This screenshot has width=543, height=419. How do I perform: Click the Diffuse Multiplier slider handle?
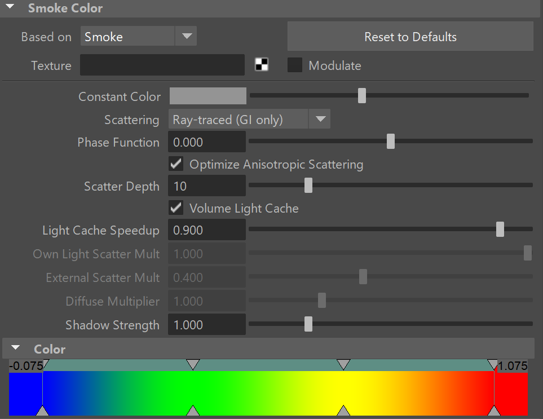click(x=322, y=300)
